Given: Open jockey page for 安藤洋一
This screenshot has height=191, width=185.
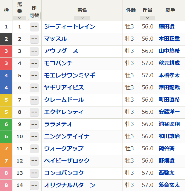Looking at the screenshot, I should point(169,112).
